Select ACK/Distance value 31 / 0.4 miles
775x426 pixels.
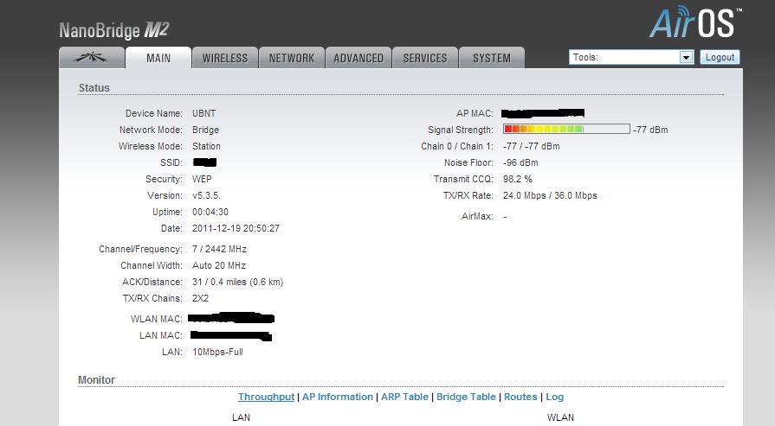click(x=237, y=282)
